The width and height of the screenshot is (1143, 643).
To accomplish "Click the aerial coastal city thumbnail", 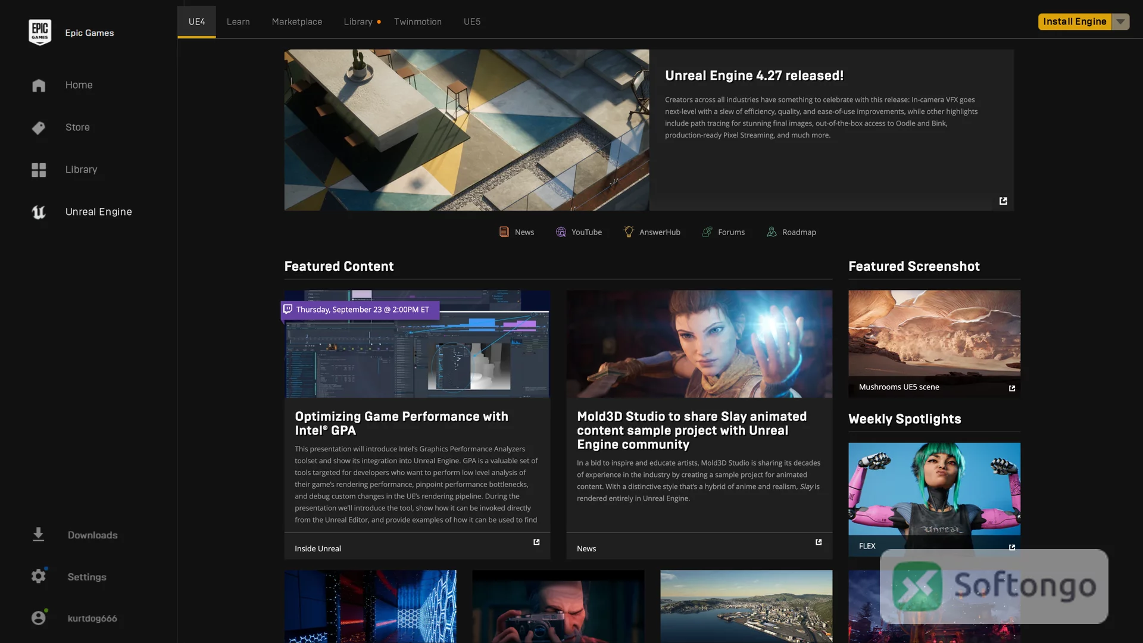I will (746, 606).
